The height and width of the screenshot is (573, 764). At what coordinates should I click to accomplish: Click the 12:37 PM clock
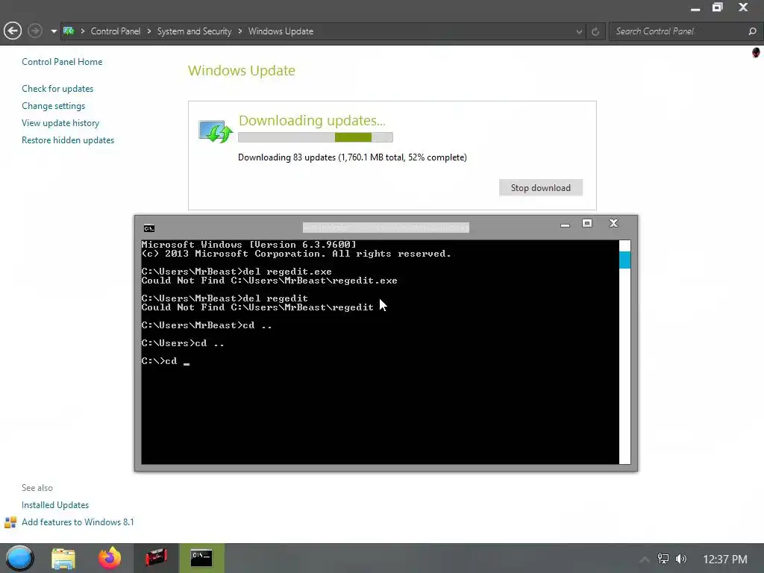(725, 560)
